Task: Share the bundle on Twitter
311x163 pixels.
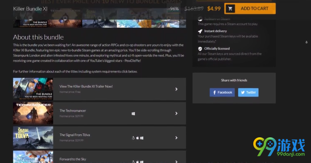Action: 248,92
